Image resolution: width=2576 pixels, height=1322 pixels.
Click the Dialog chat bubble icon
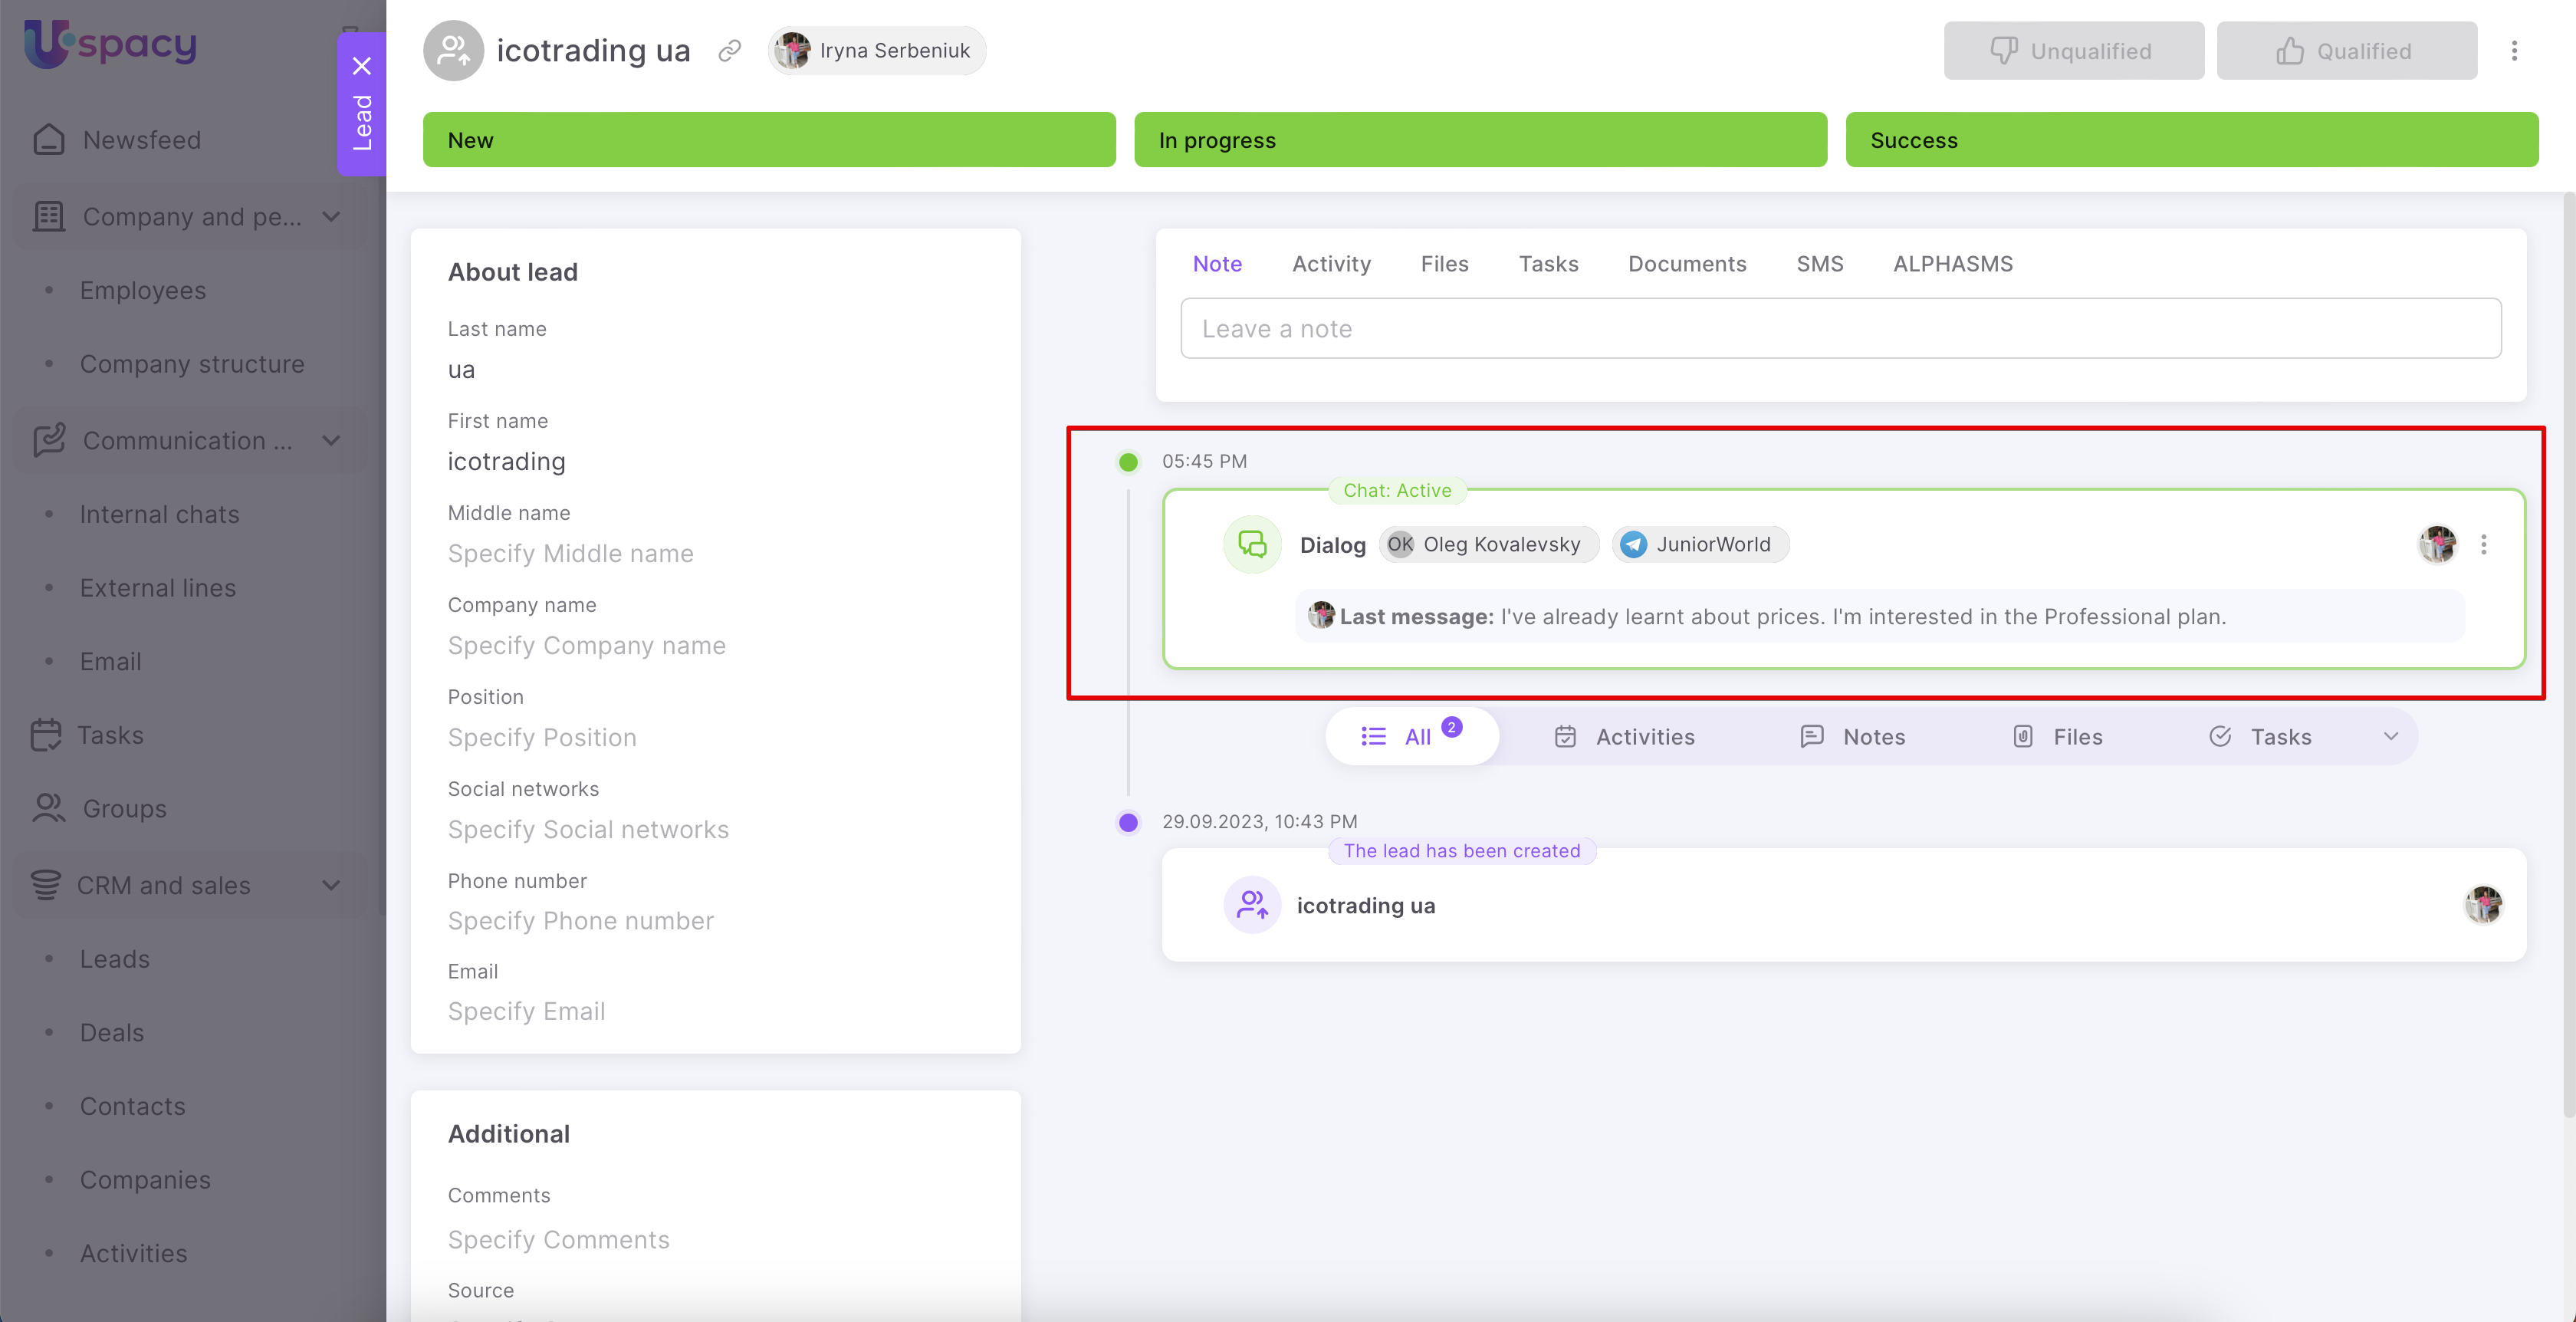tap(1252, 544)
